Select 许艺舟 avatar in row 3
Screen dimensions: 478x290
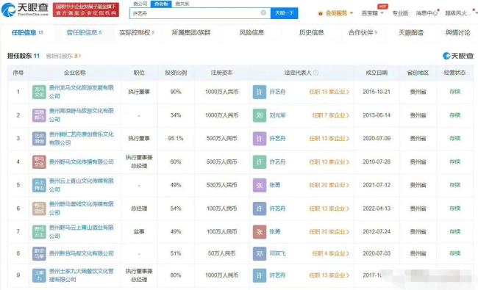click(x=260, y=139)
